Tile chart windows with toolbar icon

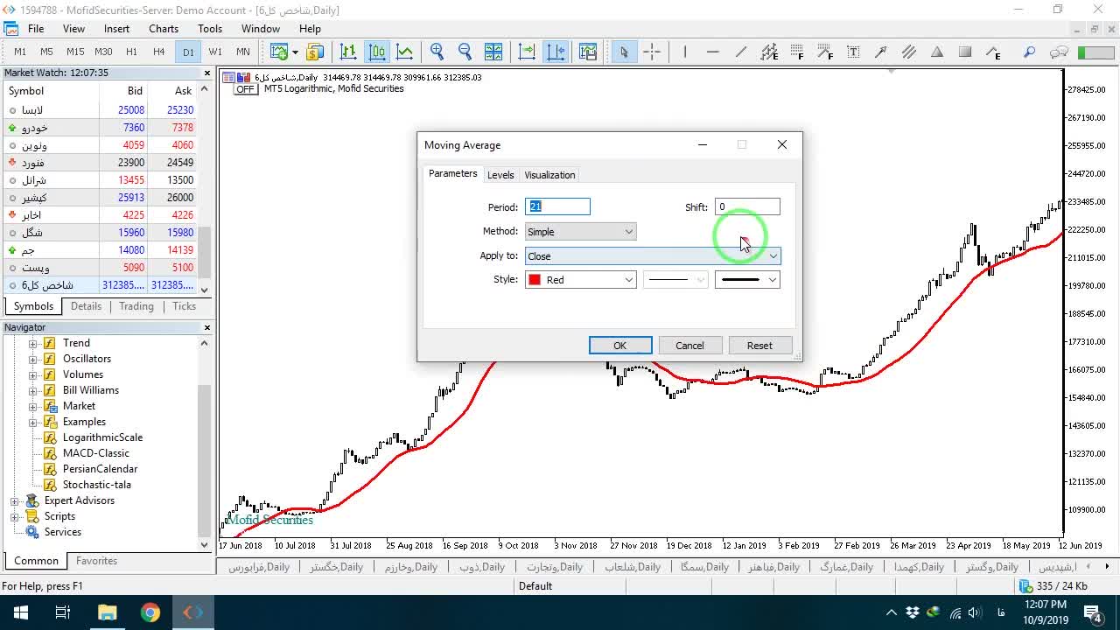click(493, 52)
